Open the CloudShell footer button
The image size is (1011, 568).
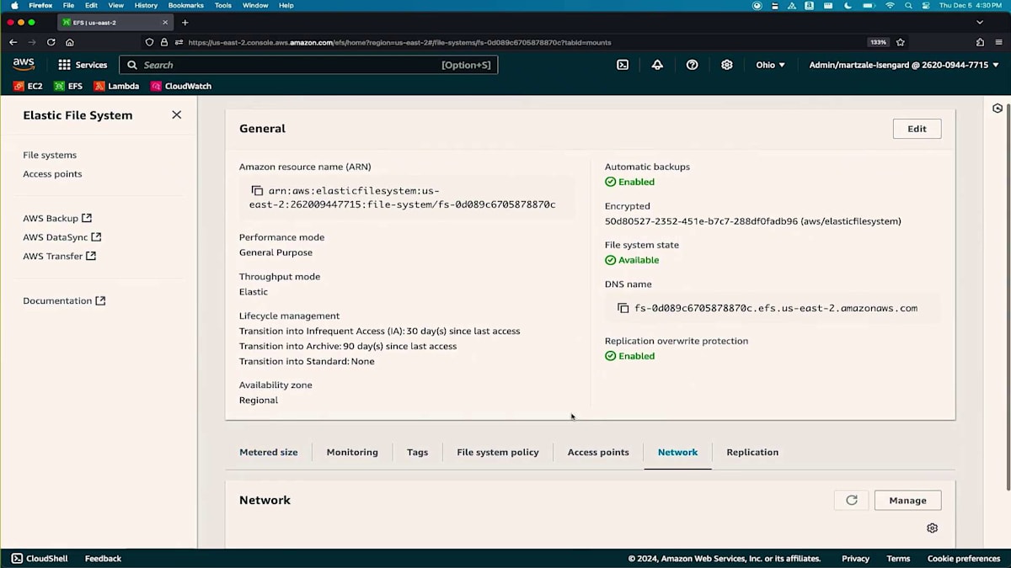40,558
